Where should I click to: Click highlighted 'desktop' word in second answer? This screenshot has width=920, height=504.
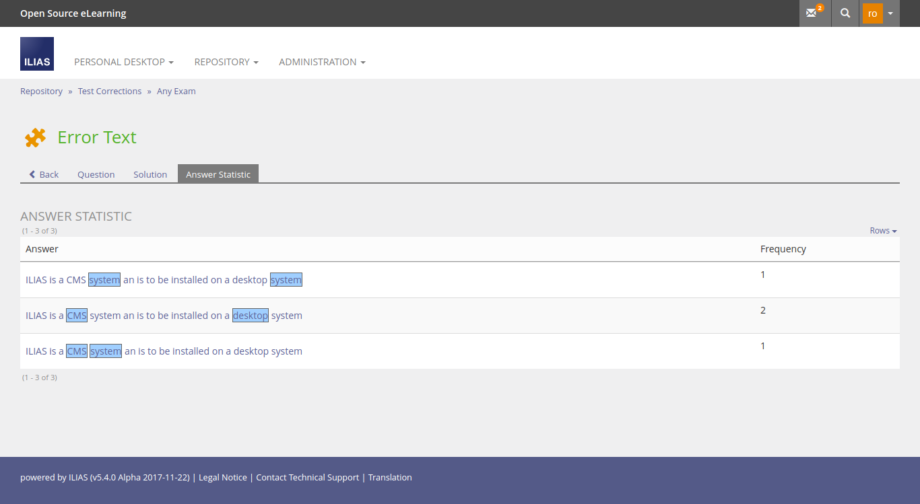click(251, 316)
